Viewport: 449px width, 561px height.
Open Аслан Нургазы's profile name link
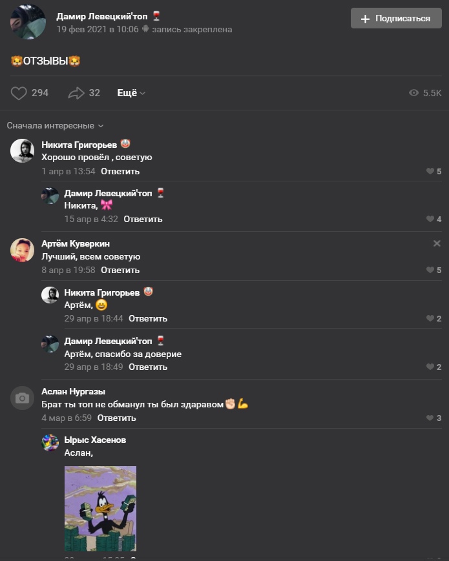tap(74, 391)
